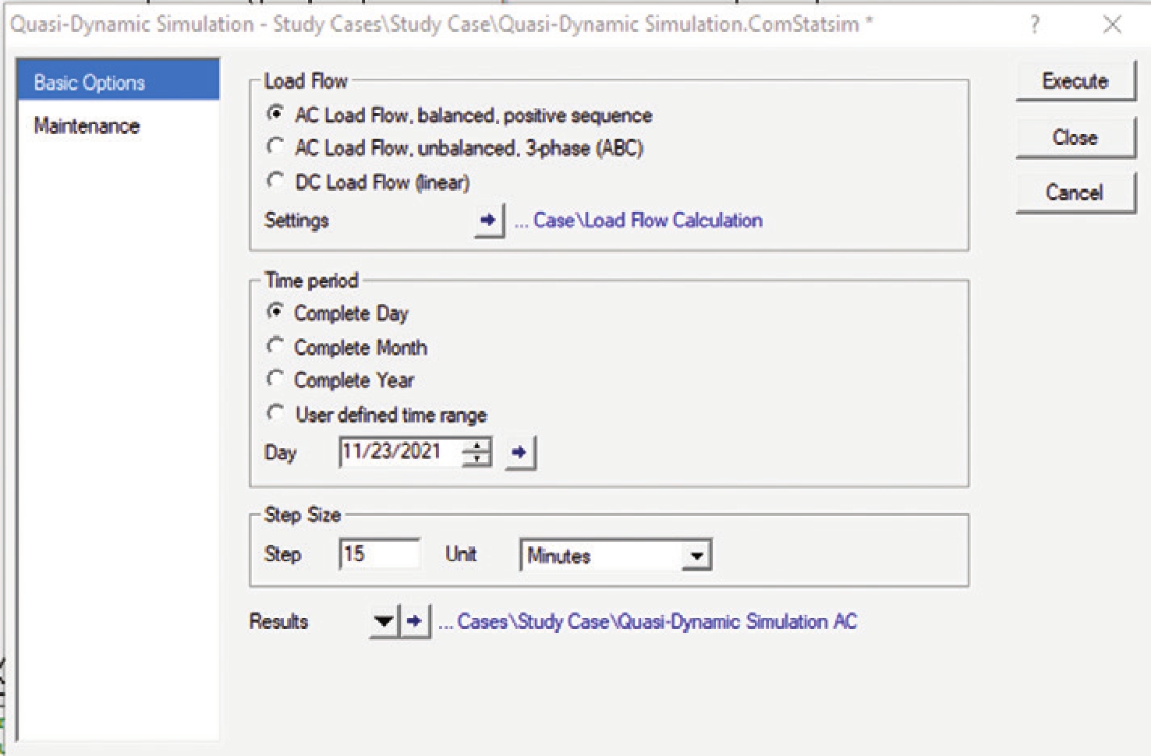Open the Basic Options page
This screenshot has width=1151, height=756.
(x=118, y=83)
